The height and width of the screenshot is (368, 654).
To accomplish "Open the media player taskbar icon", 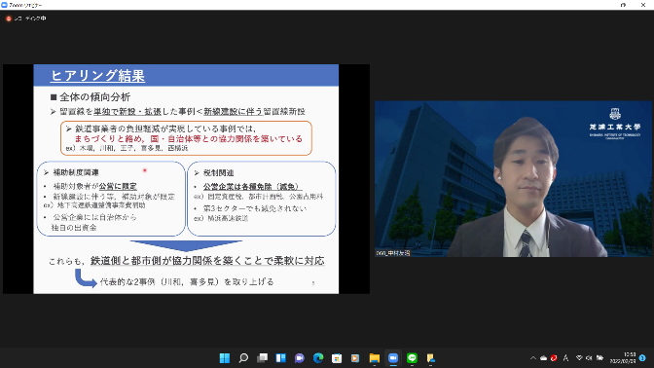I will (355, 358).
